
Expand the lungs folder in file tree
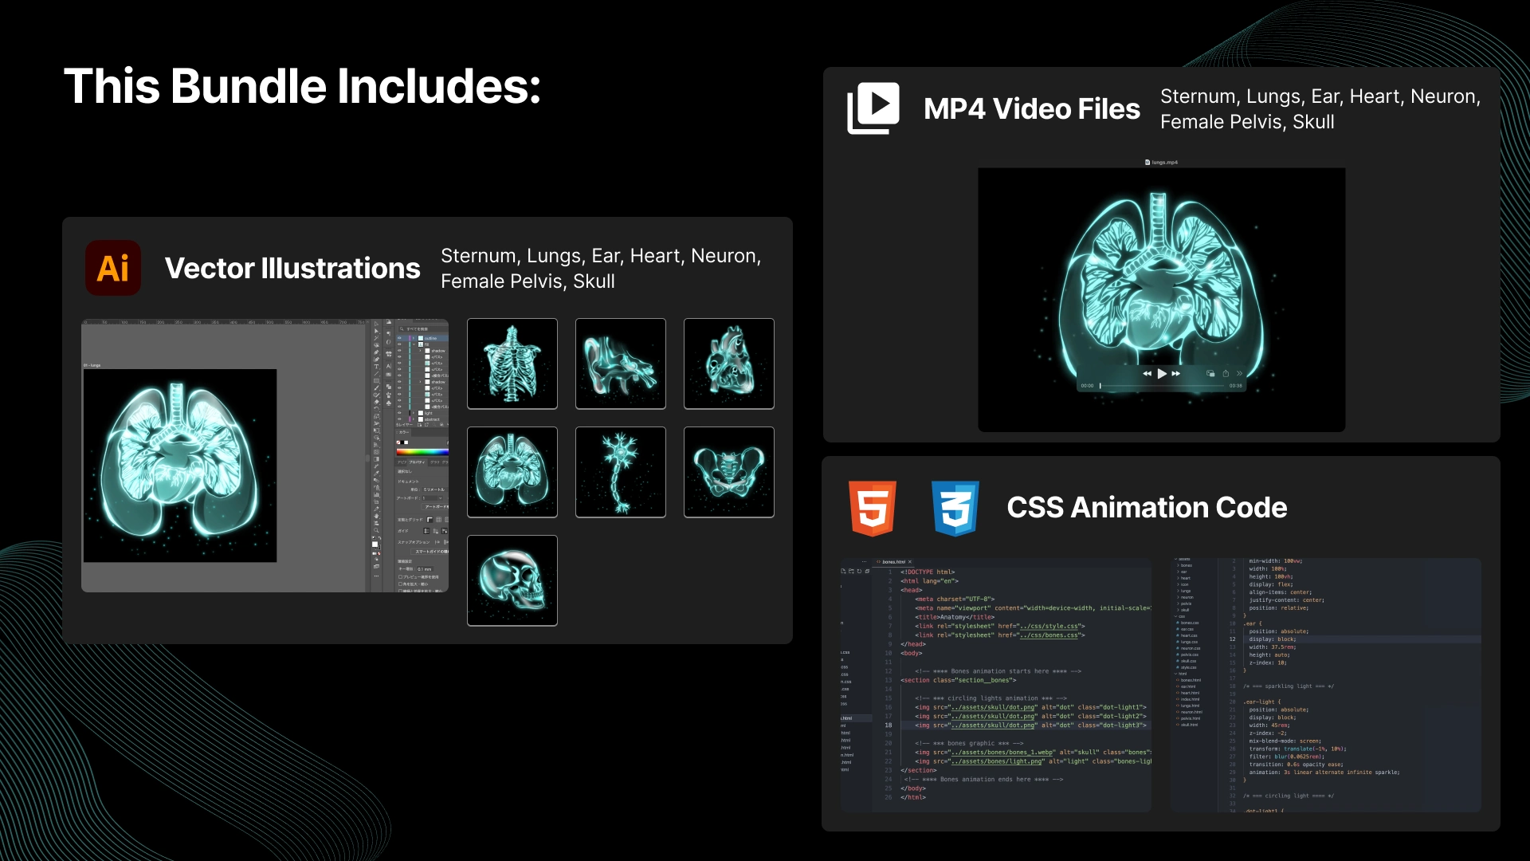pyautogui.click(x=1185, y=591)
